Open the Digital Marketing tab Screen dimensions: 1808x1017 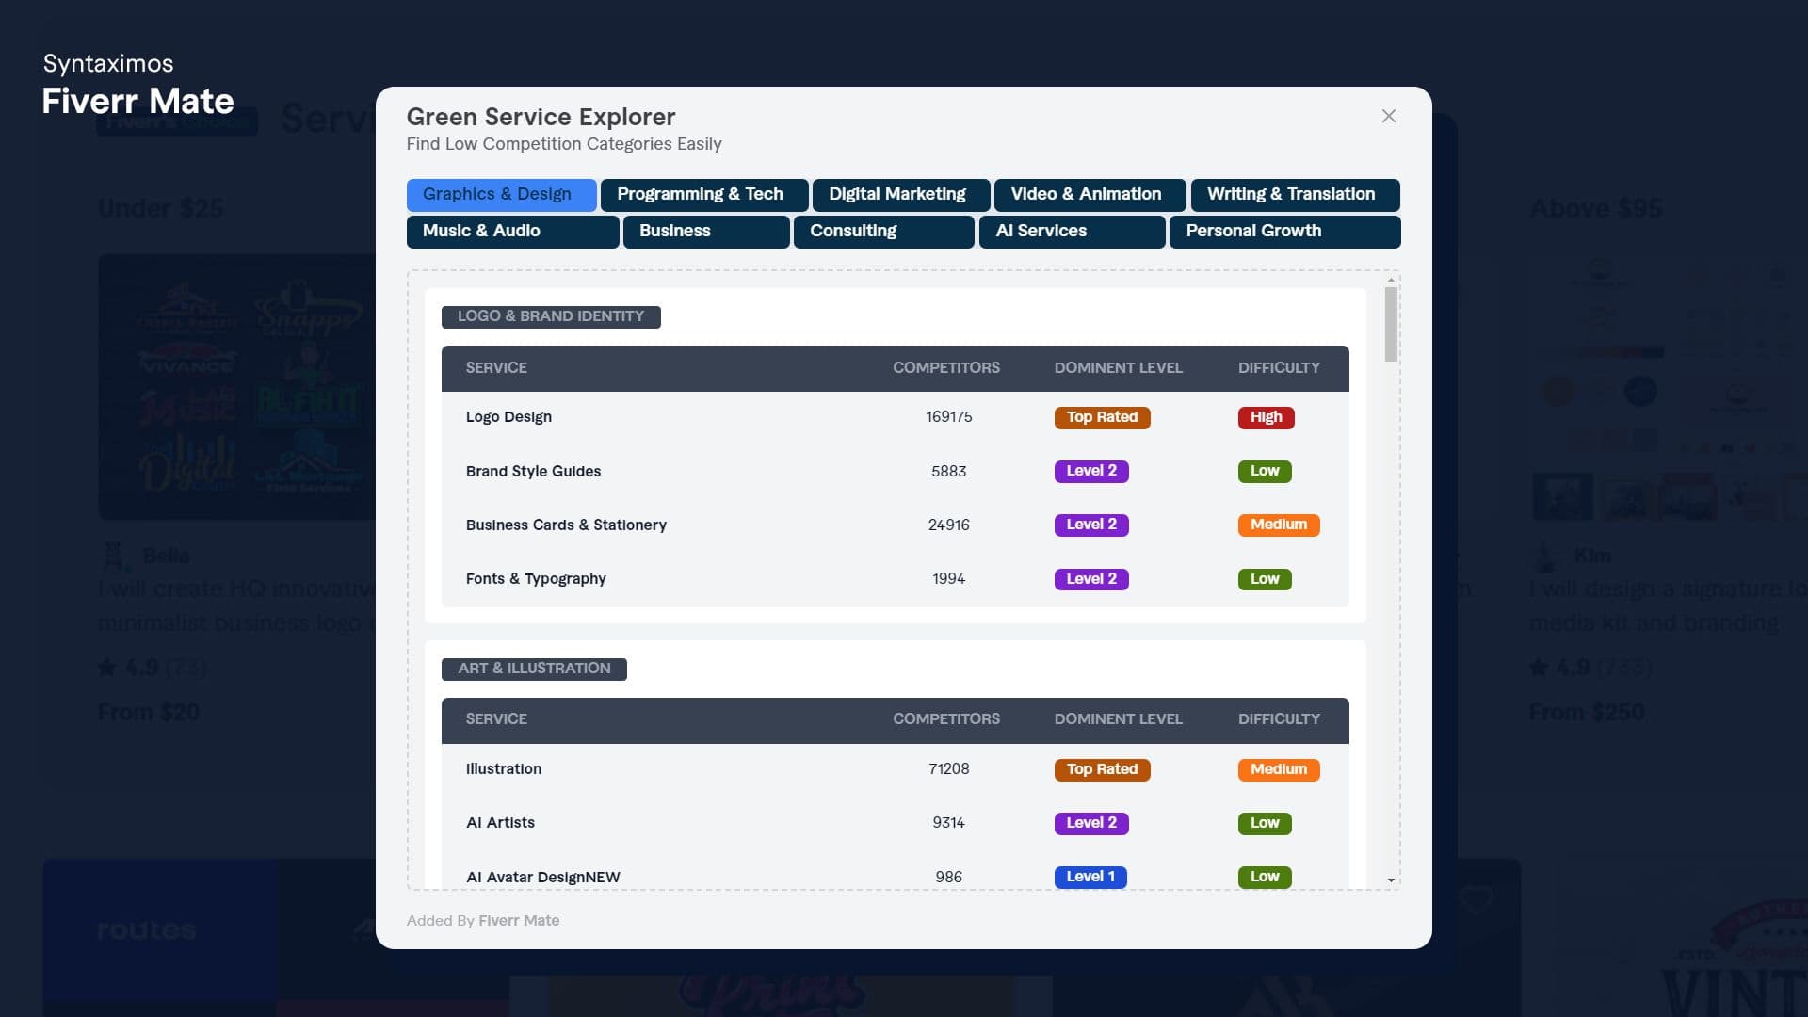(x=901, y=194)
